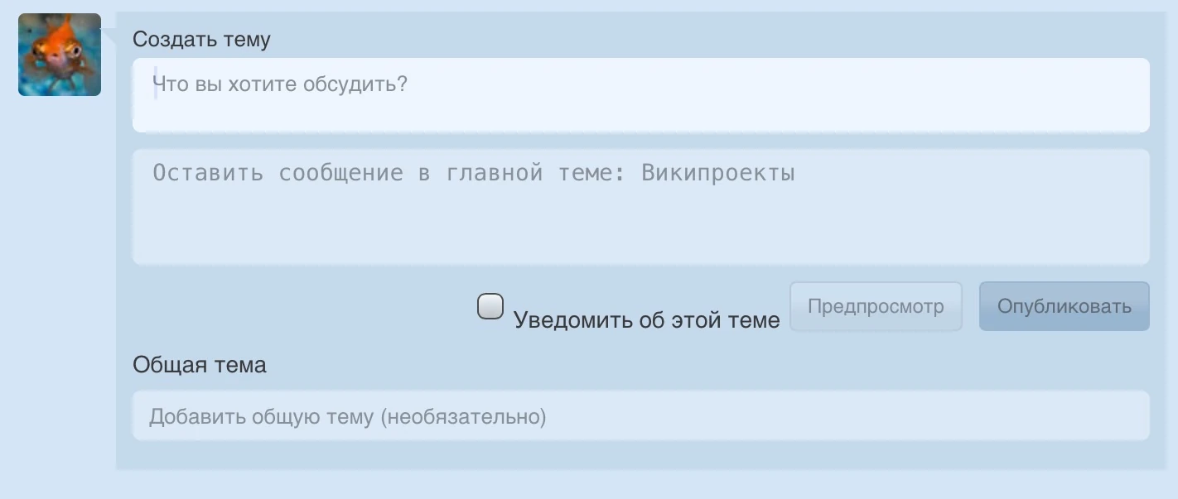Click the word 'Википроекты' in the message placeholder

pos(717,173)
